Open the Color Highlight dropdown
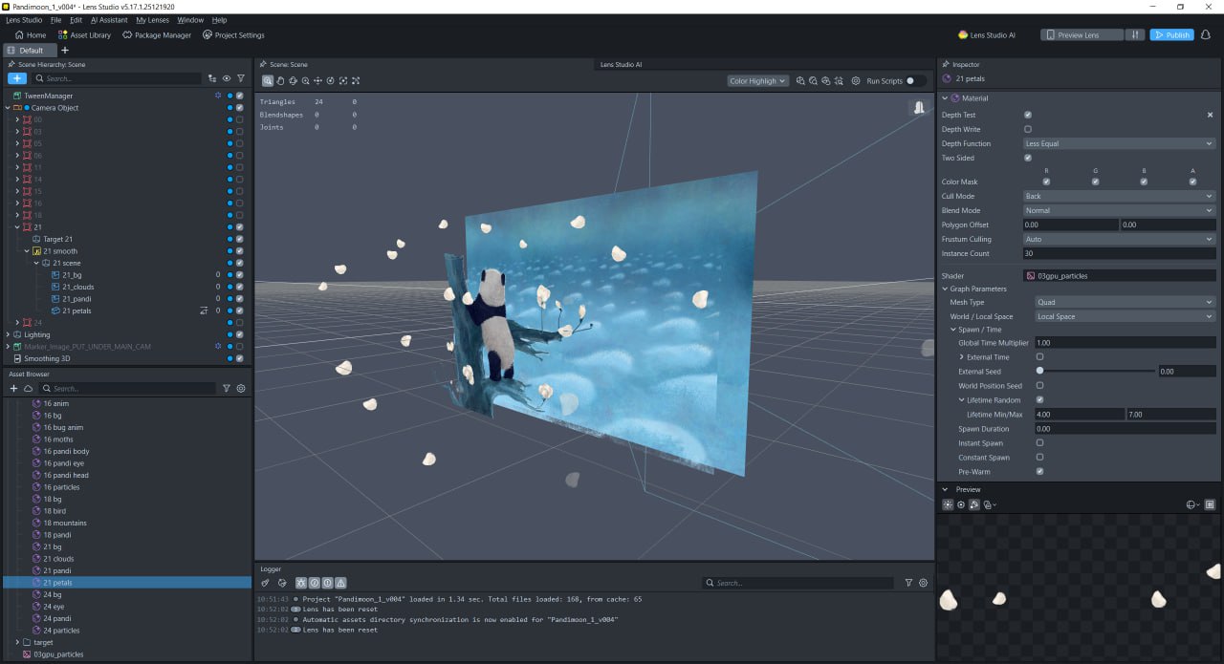The width and height of the screenshot is (1224, 664). click(757, 81)
